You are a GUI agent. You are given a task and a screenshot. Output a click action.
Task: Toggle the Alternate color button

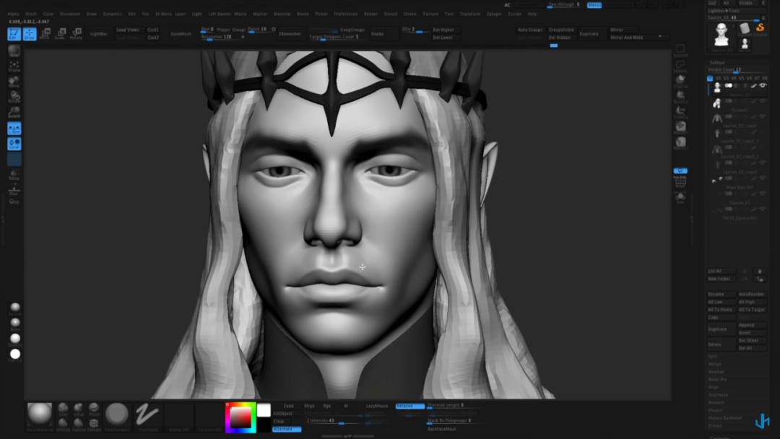click(x=287, y=429)
